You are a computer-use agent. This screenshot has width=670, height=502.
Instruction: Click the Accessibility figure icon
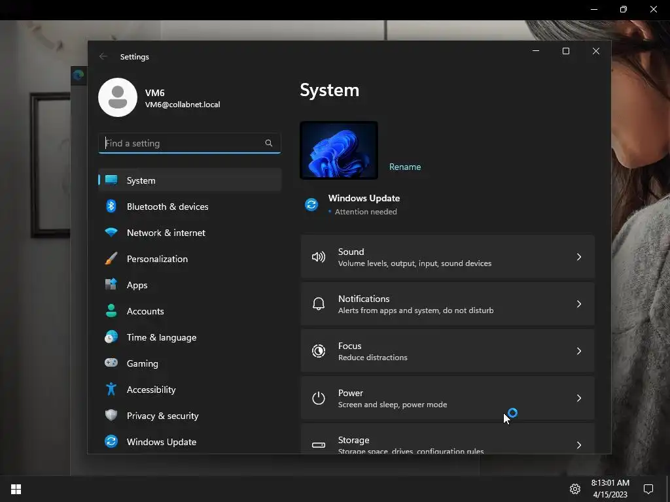(111, 389)
